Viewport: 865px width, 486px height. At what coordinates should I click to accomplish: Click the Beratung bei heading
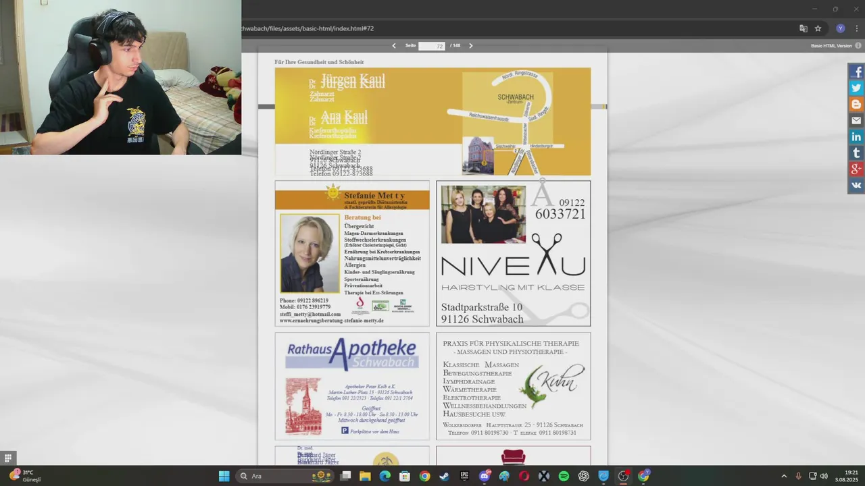[363, 217]
